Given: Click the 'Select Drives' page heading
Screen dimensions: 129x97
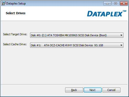Looking at the screenshot, I should (16, 13).
